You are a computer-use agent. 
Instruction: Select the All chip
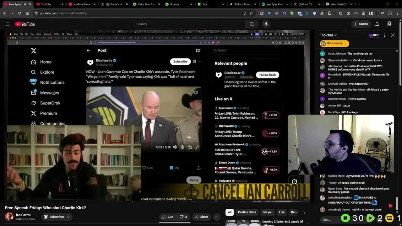tap(230, 213)
